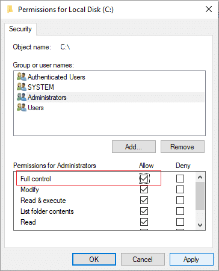Screen dimensions: 219x271
Task: Toggle Allow for Read & execute
Action: 144,200
